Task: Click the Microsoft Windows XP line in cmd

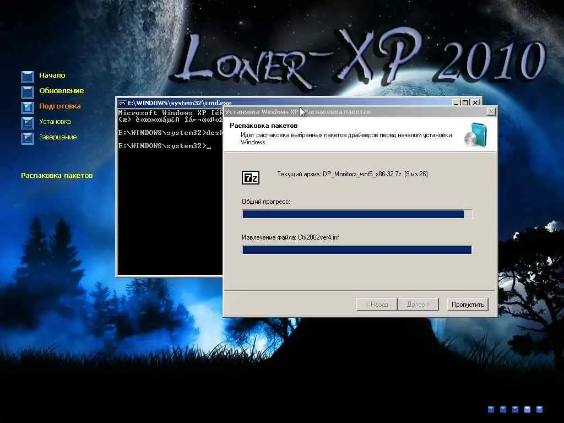Action: tap(170, 112)
